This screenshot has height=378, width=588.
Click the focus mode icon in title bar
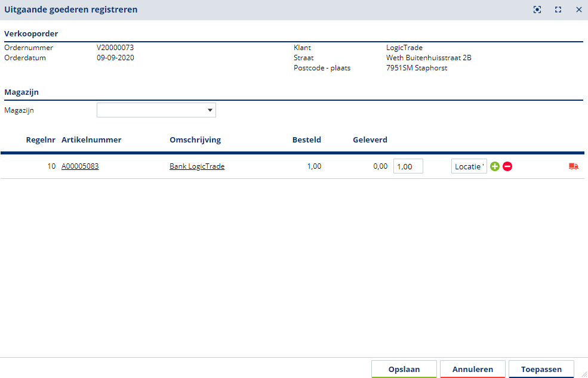pos(538,10)
